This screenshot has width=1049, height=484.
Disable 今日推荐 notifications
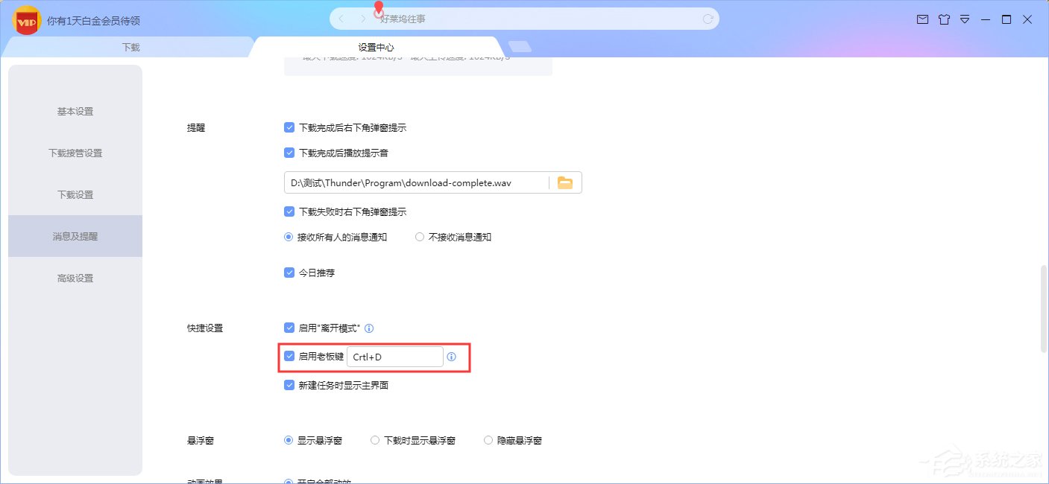pyautogui.click(x=289, y=272)
